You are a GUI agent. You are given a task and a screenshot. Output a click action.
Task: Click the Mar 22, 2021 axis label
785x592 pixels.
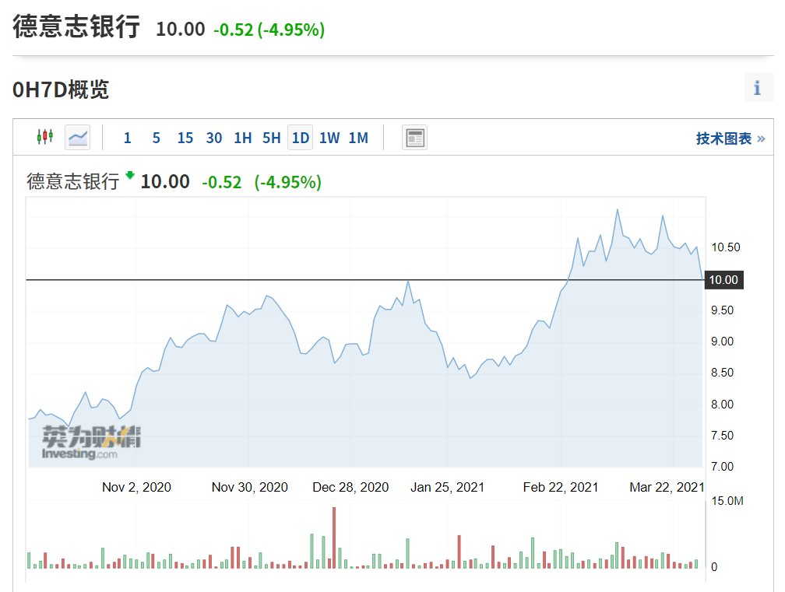(x=667, y=487)
